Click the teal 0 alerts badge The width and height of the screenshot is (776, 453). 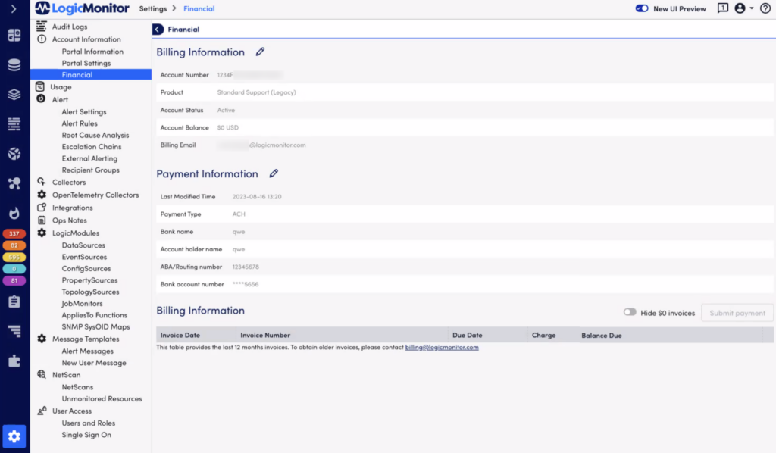(14, 269)
